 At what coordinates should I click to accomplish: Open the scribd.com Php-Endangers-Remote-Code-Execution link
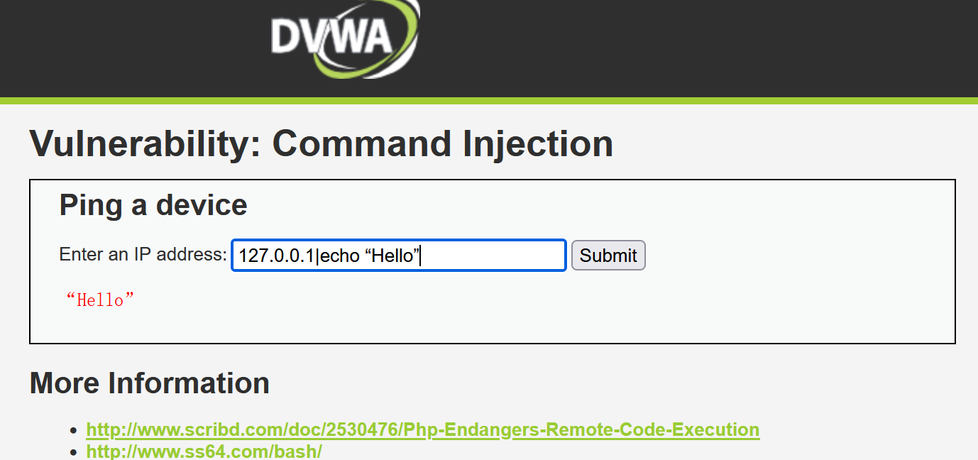click(422, 429)
